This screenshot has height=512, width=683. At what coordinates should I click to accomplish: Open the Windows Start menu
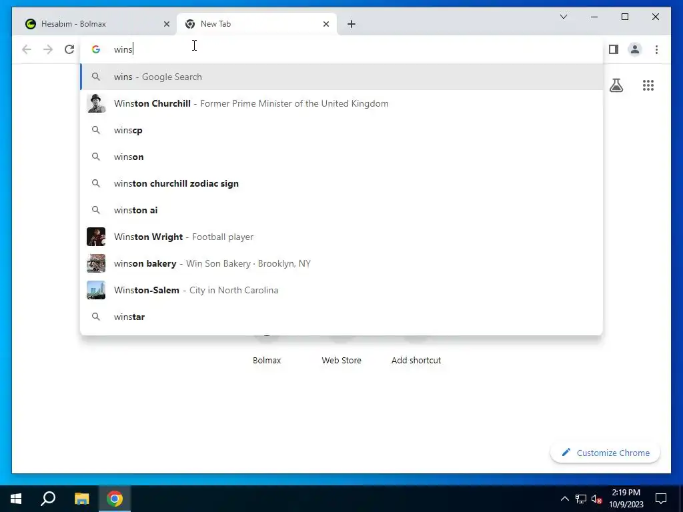tap(16, 499)
